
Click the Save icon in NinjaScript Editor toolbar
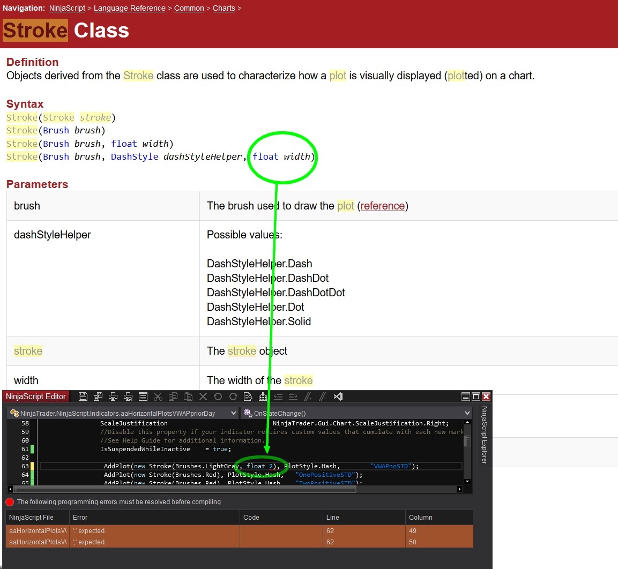pos(83,396)
